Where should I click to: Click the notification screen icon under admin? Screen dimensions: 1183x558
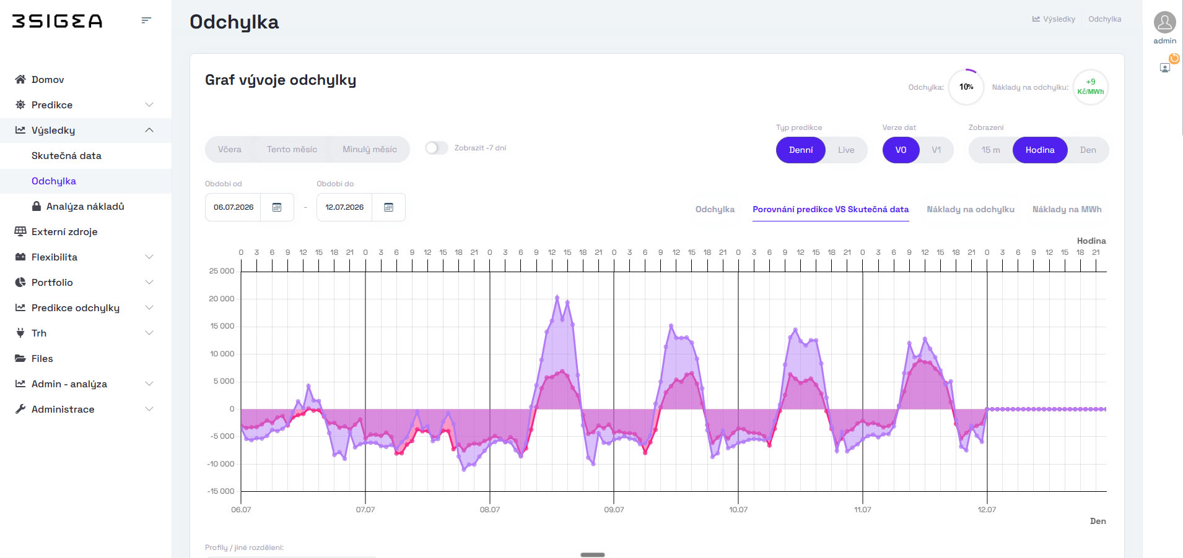[1165, 67]
